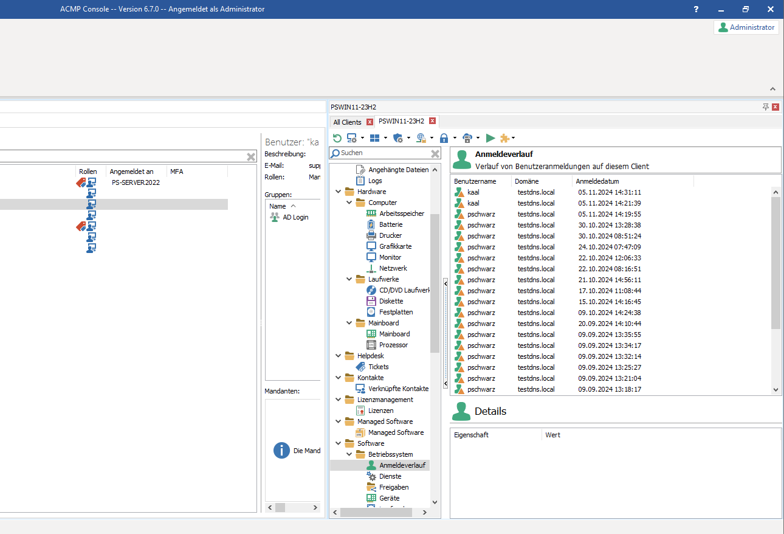Screen dimensions: 784x534
Task: Click the green refresh icon in client toolbar
Action: [337, 138]
